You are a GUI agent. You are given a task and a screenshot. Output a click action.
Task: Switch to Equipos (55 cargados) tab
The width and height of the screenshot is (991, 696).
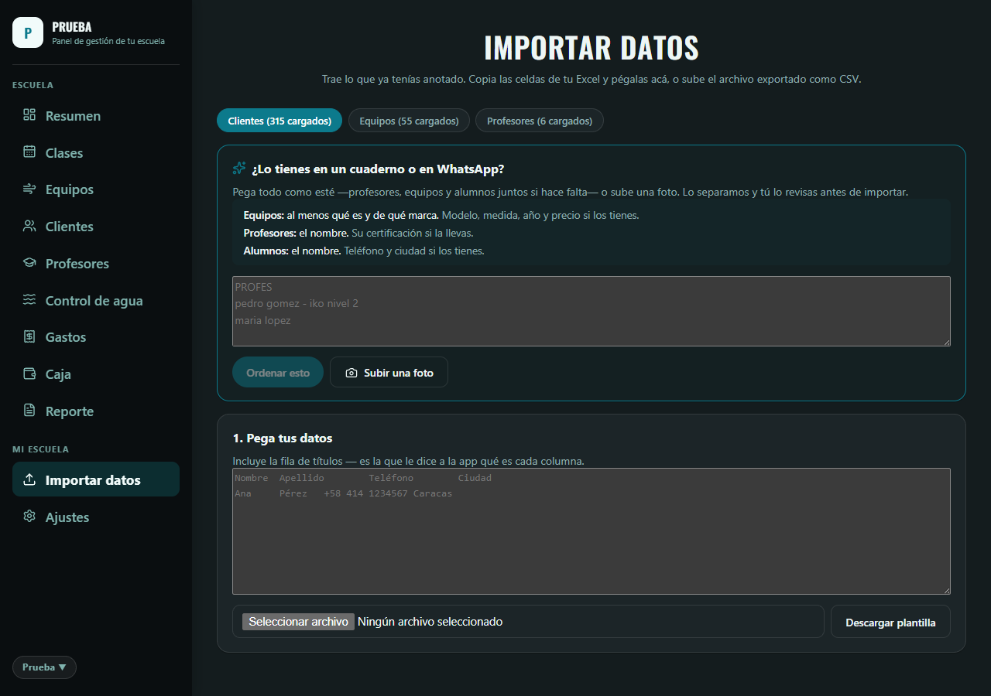[409, 121]
